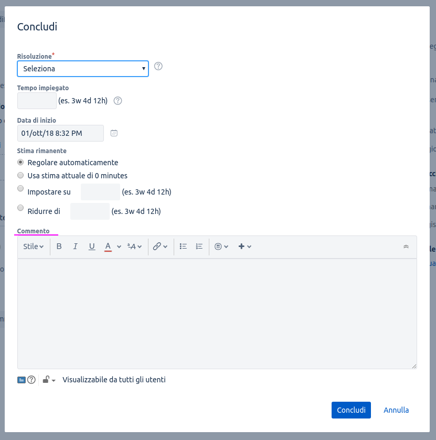
Task: Apply underline formatting to comment text
Action: 92,246
